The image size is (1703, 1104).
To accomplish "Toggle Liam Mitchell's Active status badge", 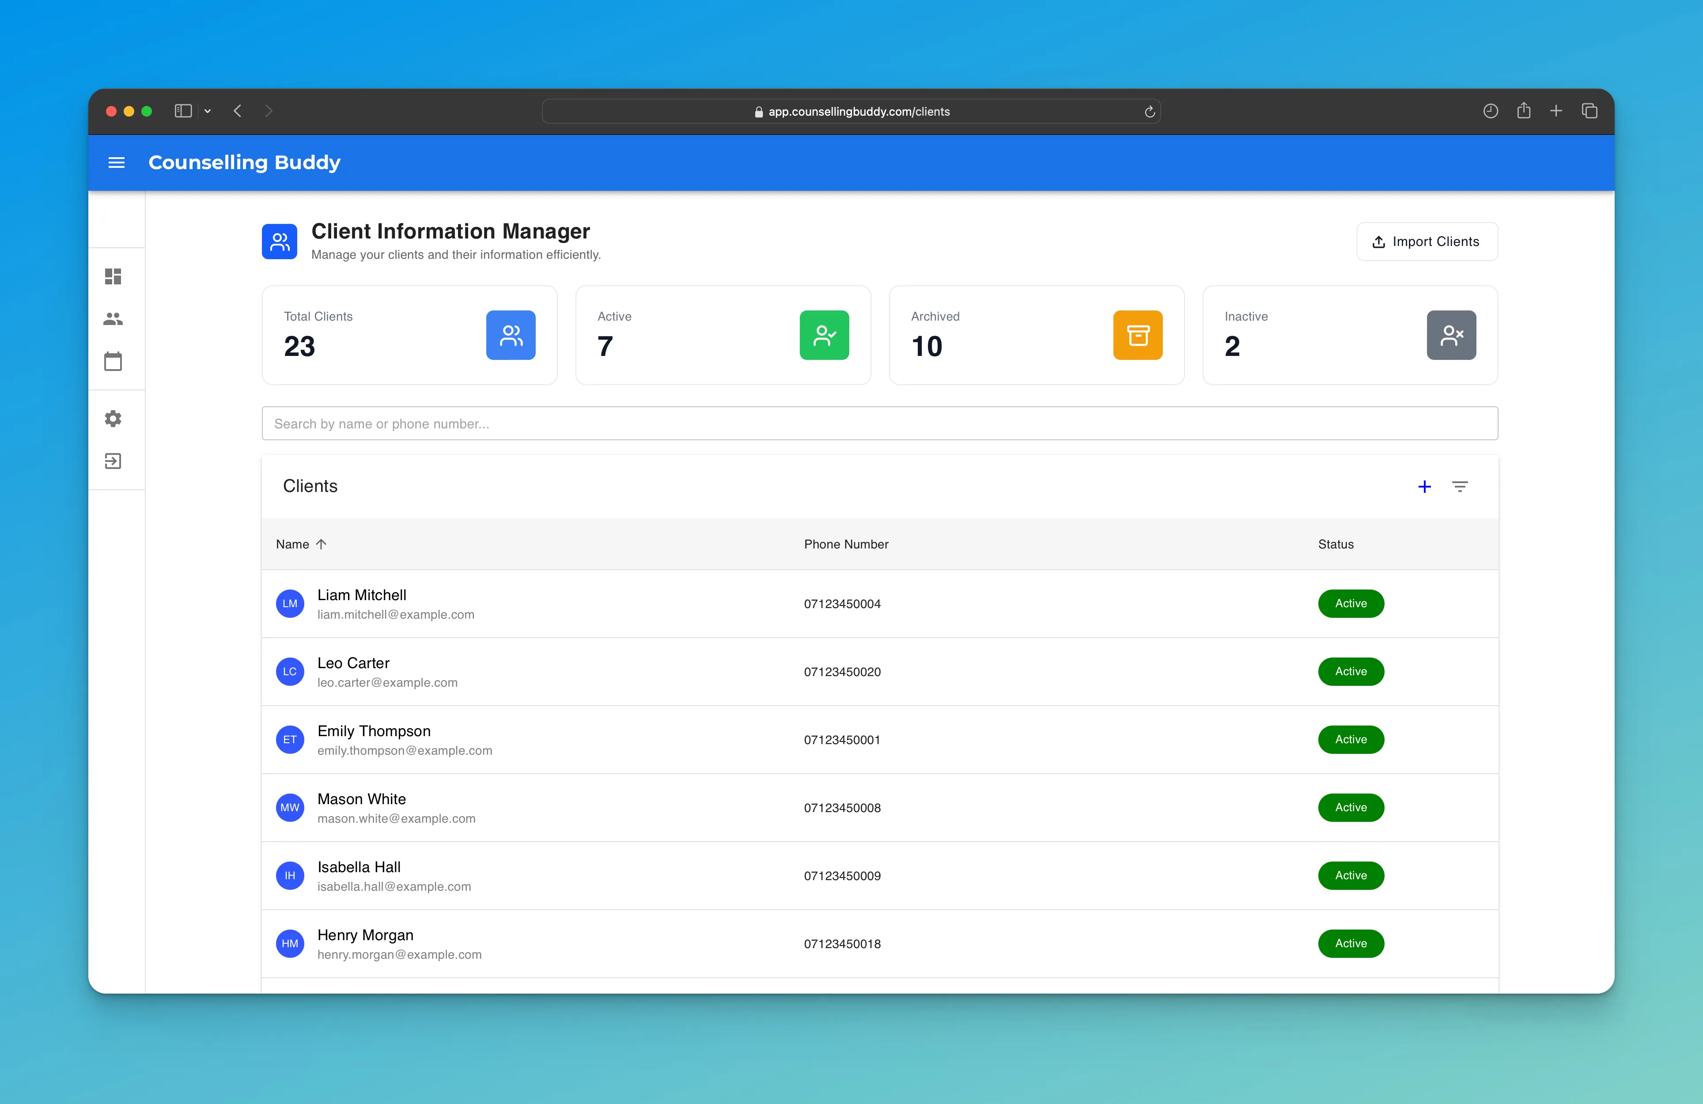I will point(1350,603).
